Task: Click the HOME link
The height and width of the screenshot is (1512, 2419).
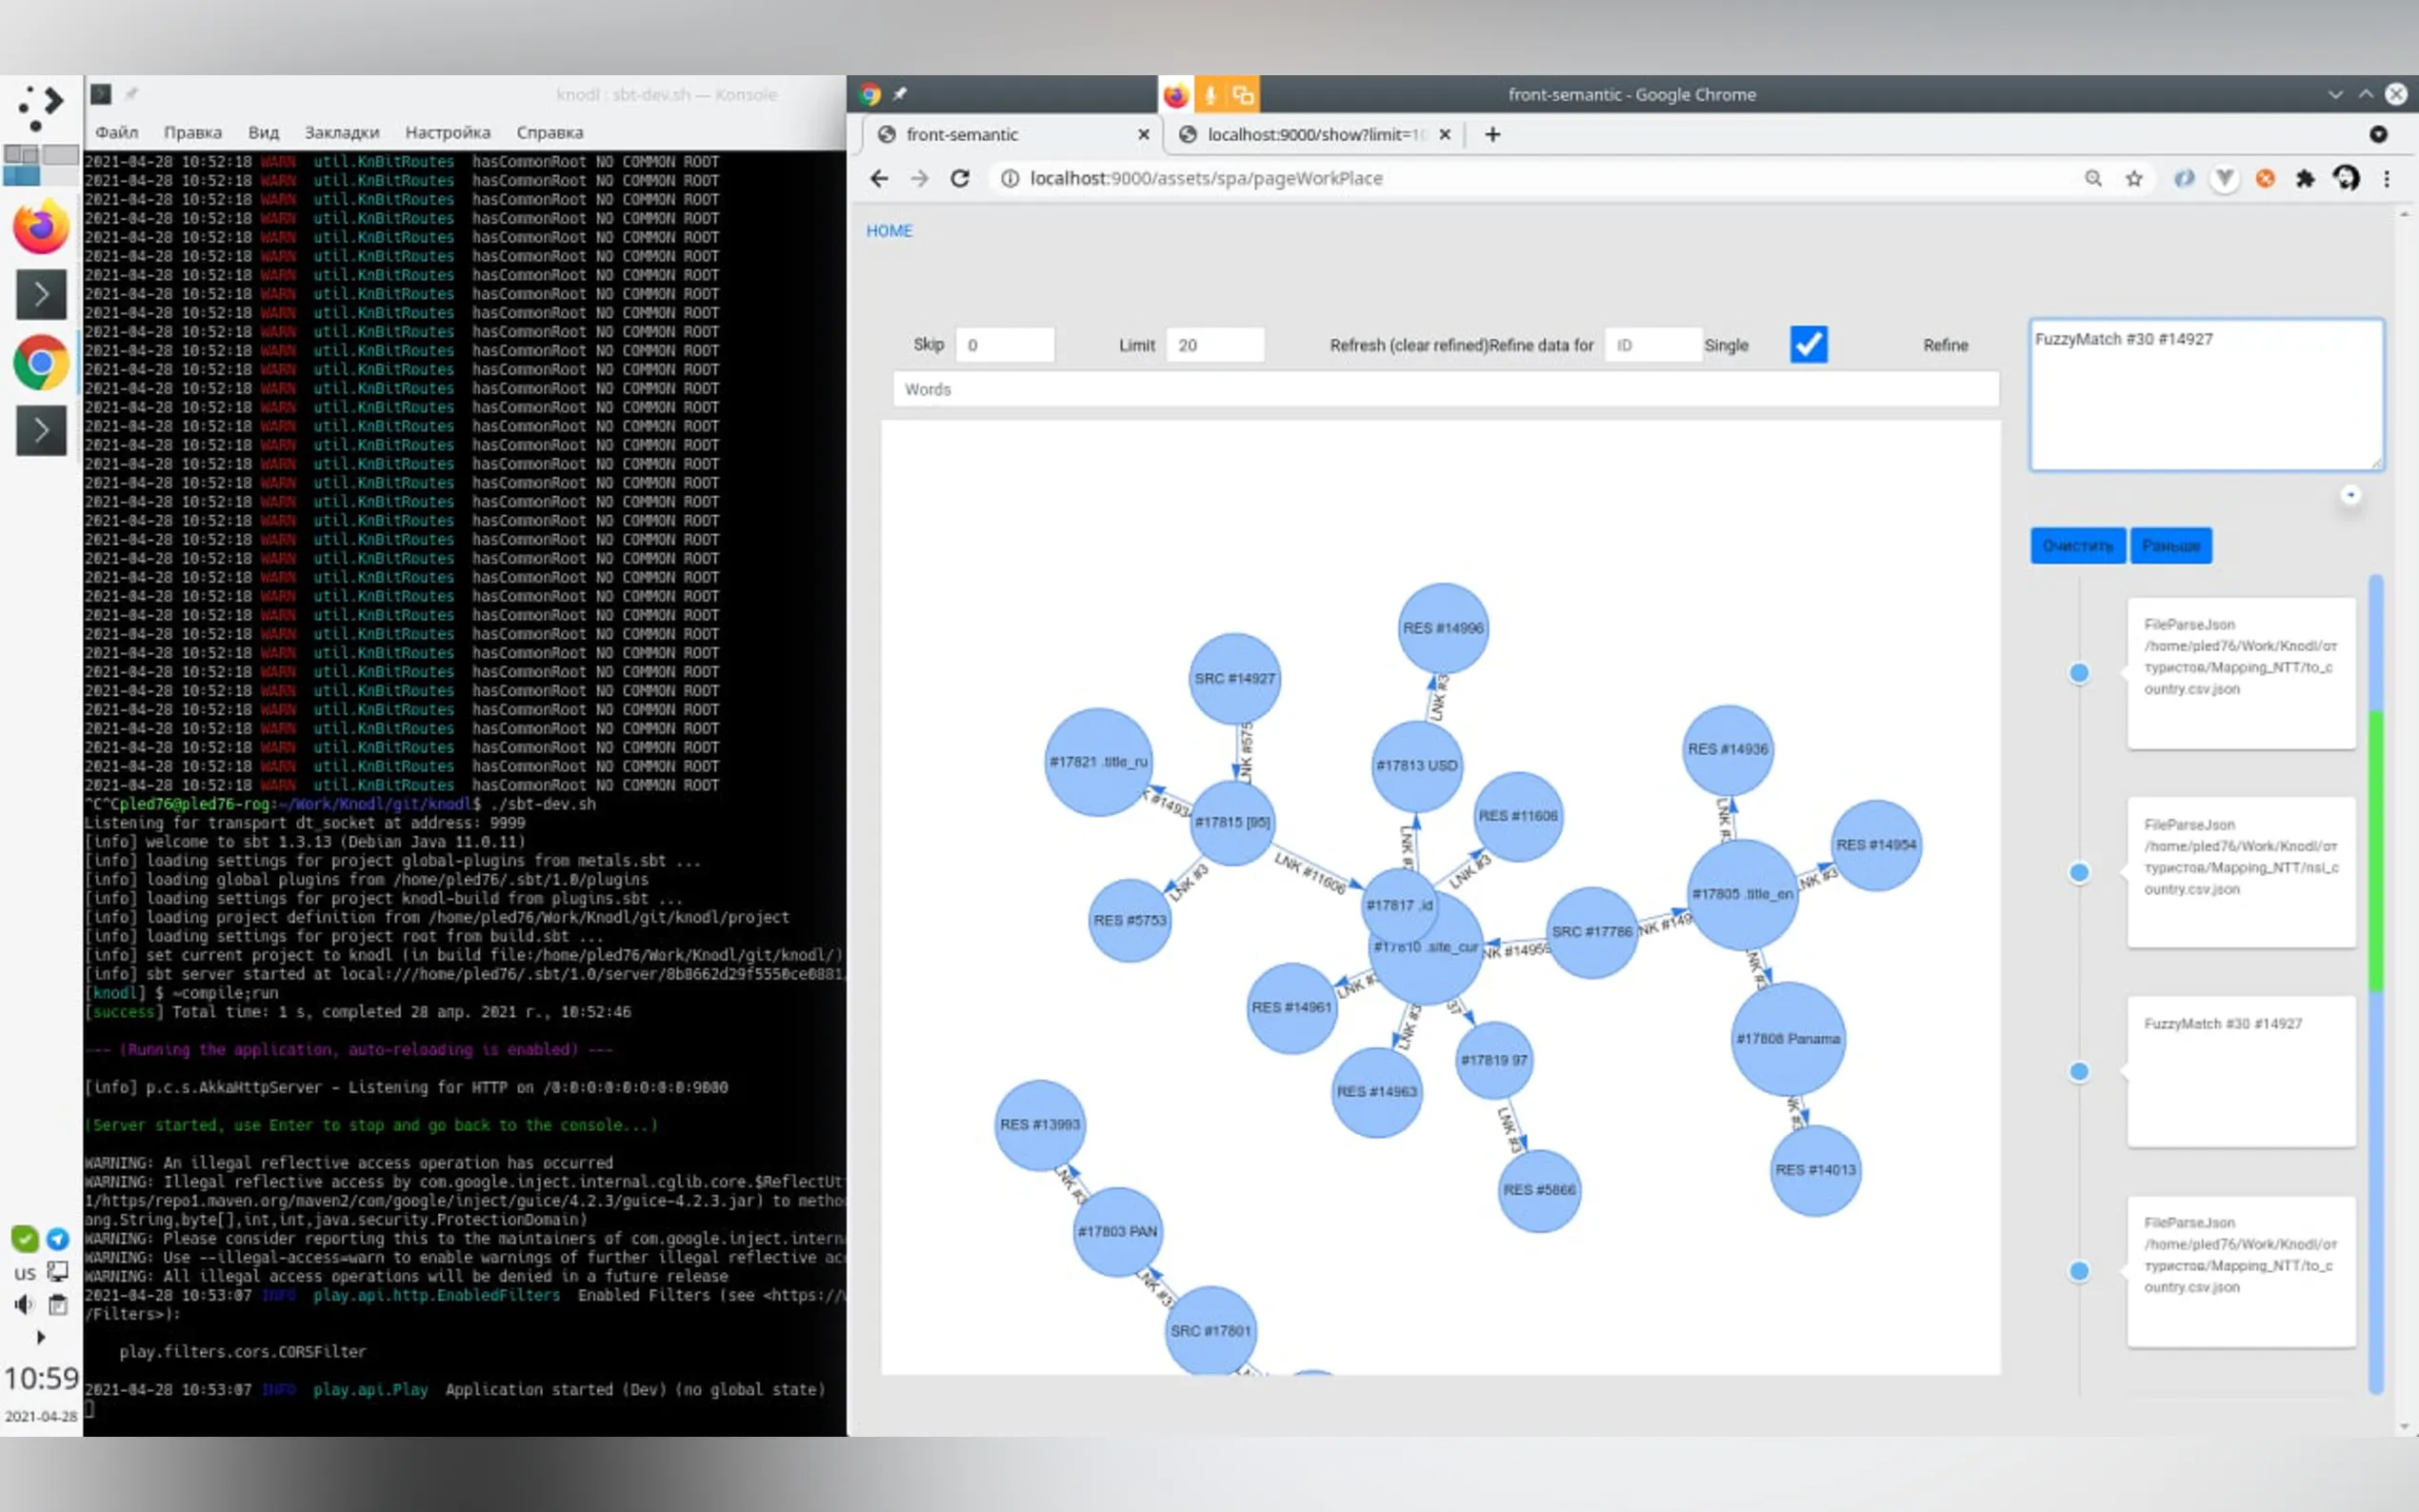Action: 888,231
